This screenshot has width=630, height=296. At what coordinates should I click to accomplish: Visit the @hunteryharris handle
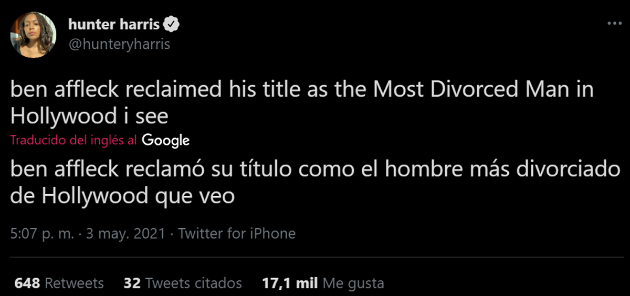coord(119,44)
